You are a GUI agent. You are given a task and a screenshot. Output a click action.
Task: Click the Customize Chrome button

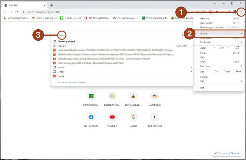[x=226, y=153]
